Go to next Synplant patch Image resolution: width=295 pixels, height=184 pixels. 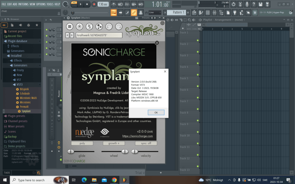pos(72,35)
